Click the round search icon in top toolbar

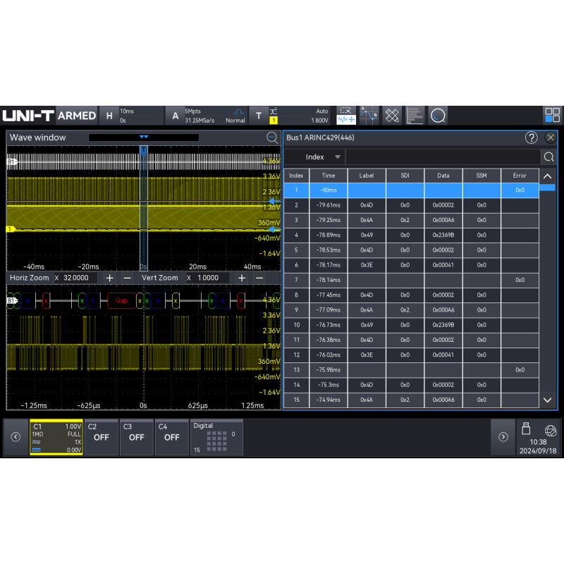[438, 116]
